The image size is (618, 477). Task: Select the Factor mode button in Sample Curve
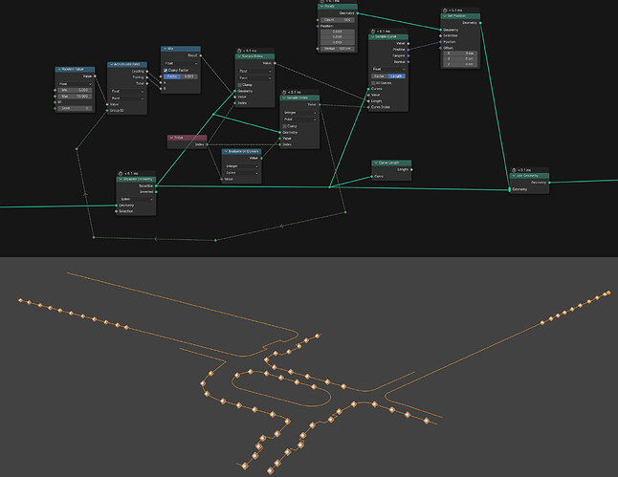380,76
